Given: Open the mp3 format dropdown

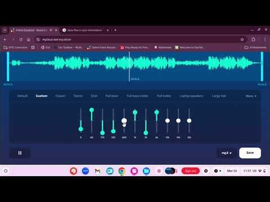Looking at the screenshot, I should click(x=227, y=153).
